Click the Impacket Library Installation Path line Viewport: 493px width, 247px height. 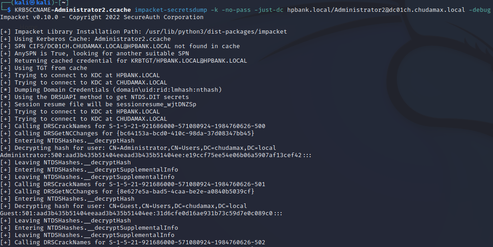tap(144, 31)
